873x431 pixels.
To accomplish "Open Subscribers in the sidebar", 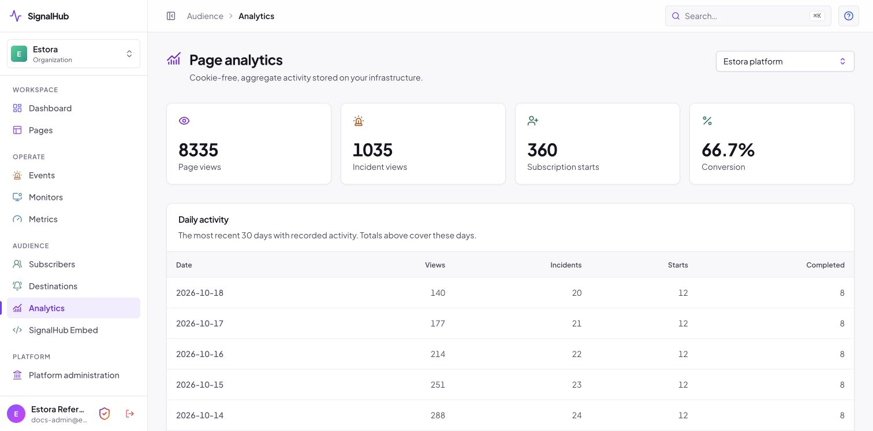I will [73, 264].
